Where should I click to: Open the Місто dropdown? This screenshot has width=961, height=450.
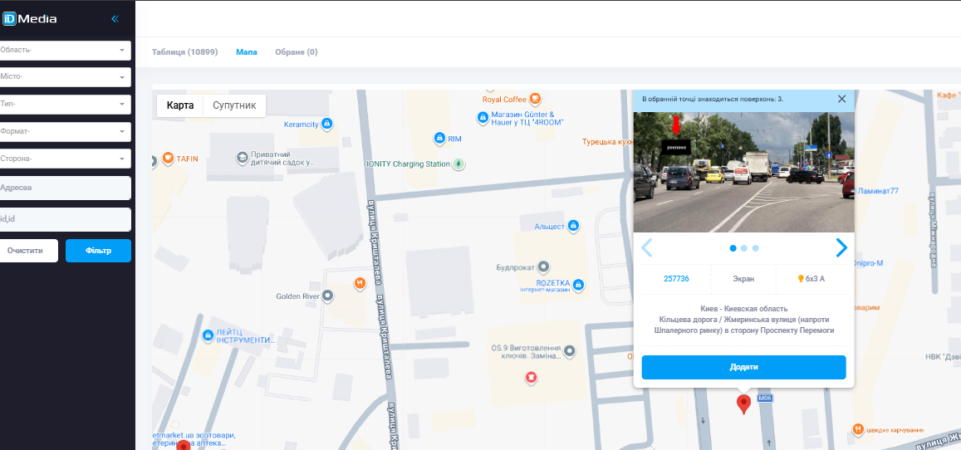64,77
